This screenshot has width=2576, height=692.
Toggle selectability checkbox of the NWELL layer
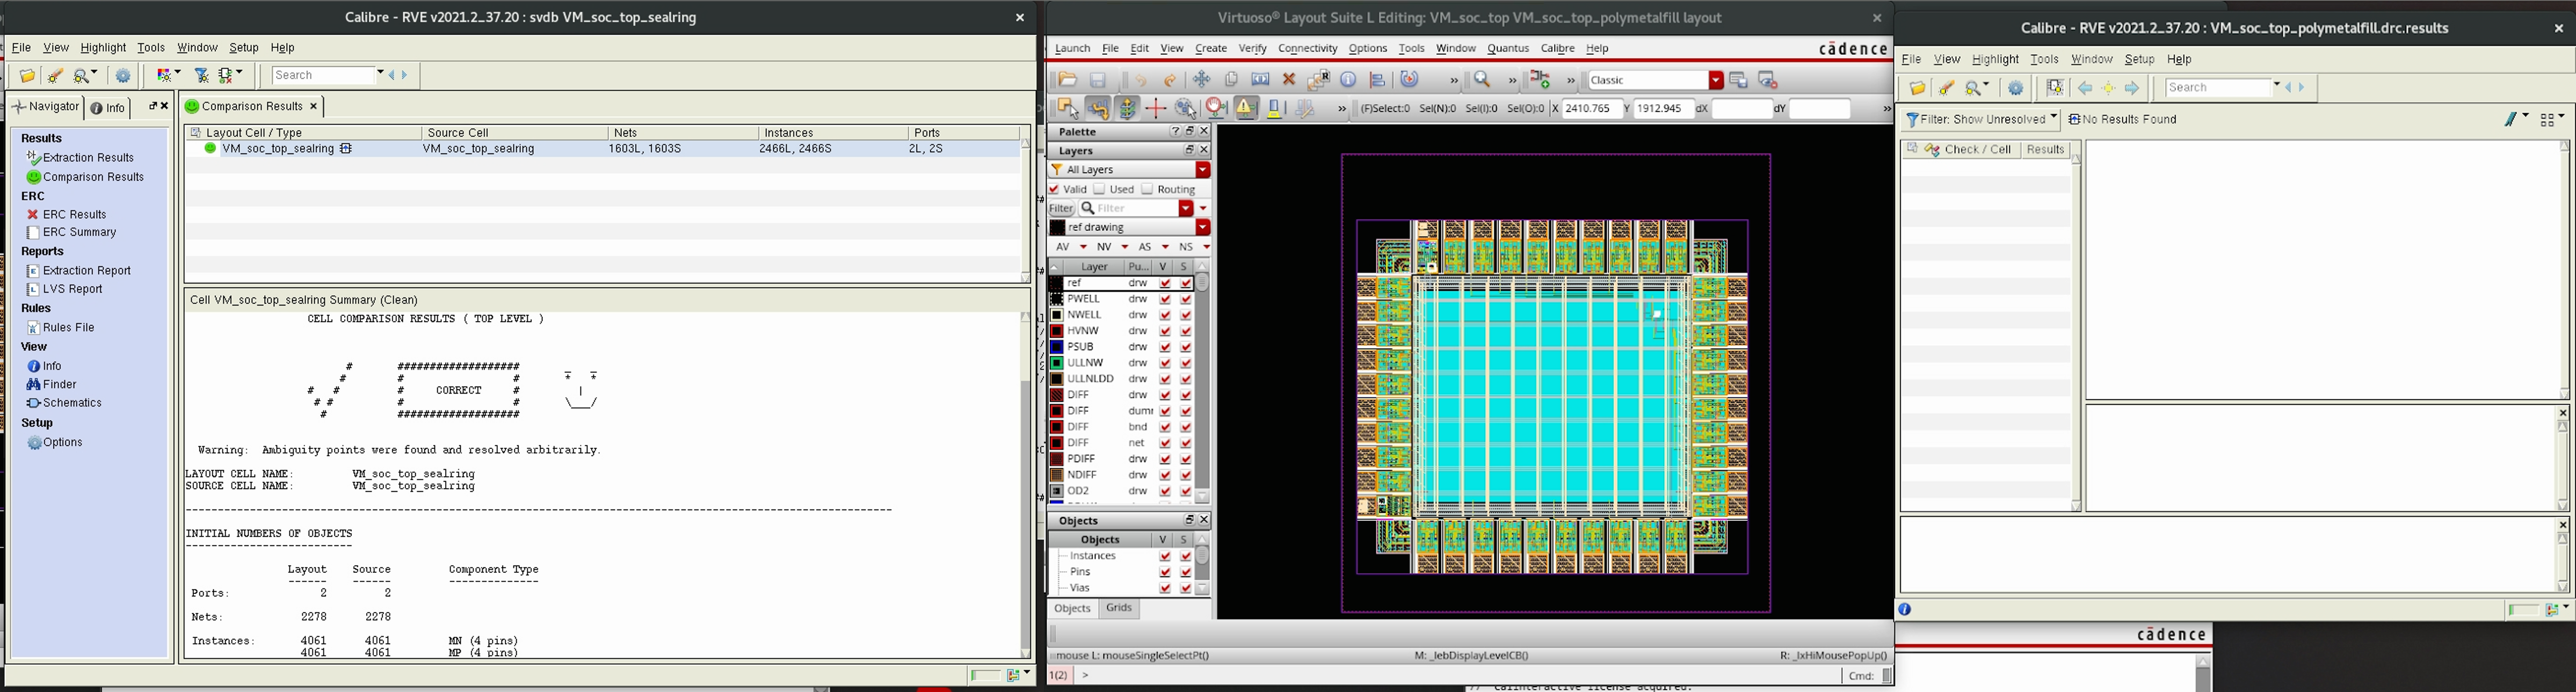(x=1186, y=315)
